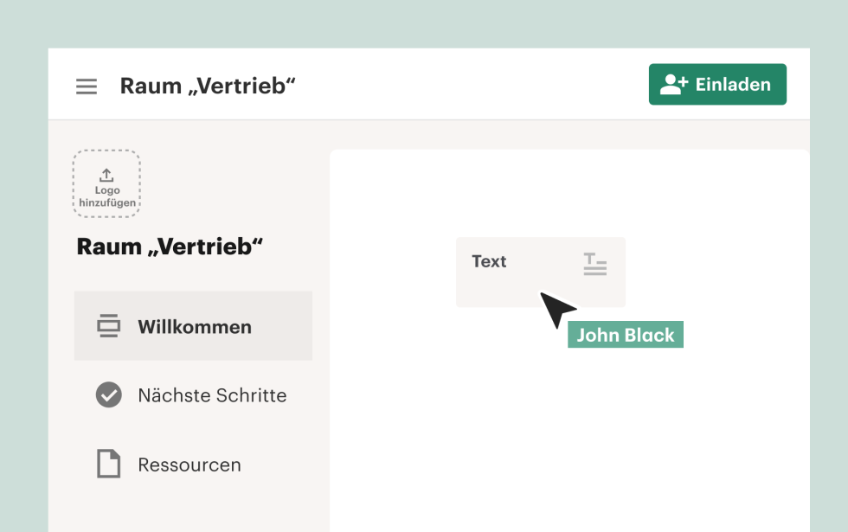Click the document icon beside Ressourcen
This screenshot has width=848, height=532.
[109, 464]
